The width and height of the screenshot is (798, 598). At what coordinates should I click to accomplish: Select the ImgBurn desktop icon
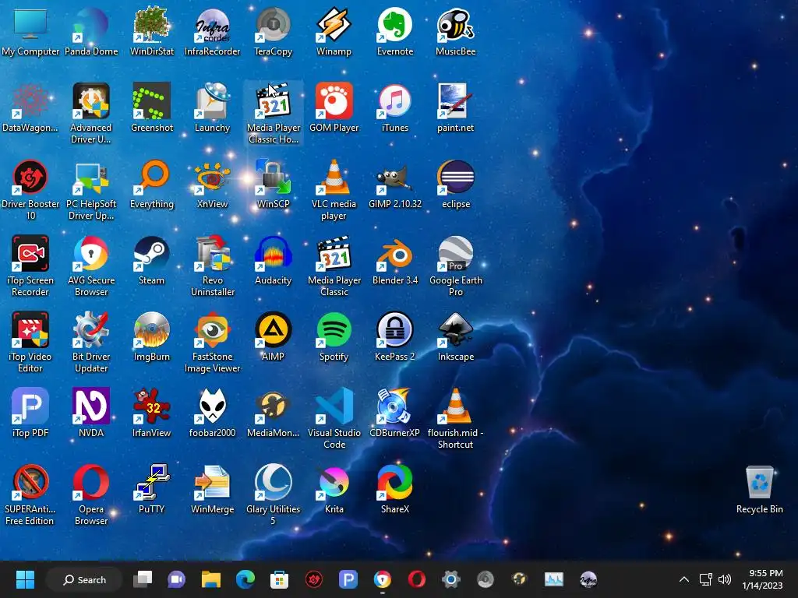pos(152,329)
